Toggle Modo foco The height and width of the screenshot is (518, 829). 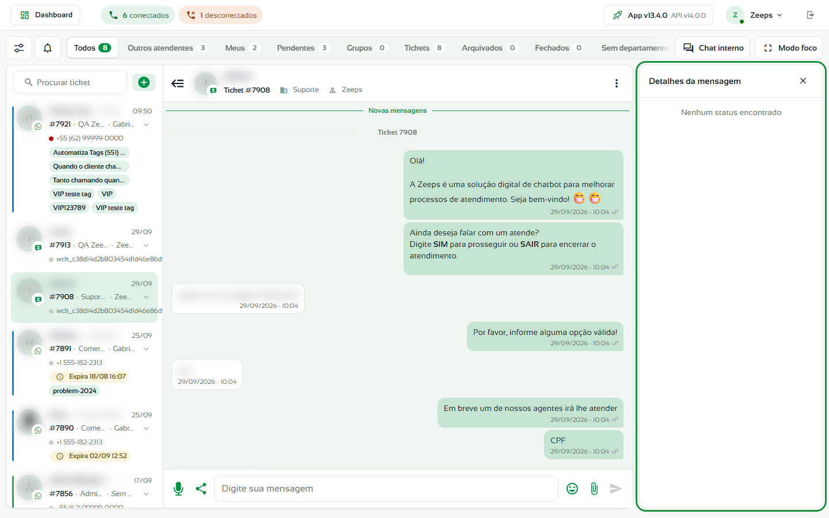789,48
